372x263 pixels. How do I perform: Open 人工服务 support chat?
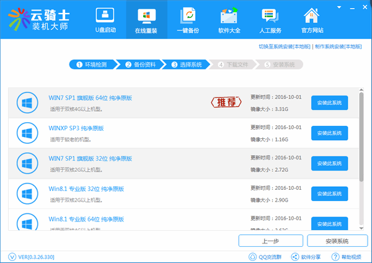pyautogui.click(x=270, y=19)
